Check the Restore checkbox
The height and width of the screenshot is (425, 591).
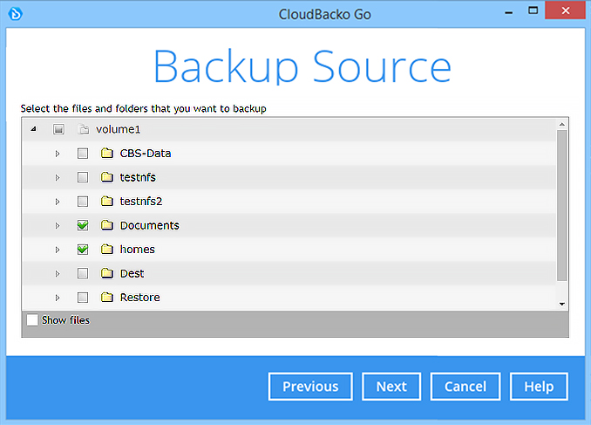(x=83, y=298)
